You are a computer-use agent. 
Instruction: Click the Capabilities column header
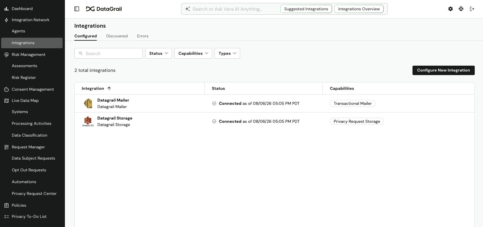(x=342, y=88)
